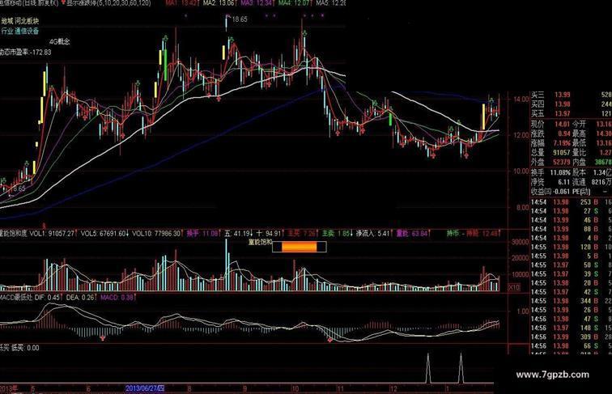
Task: Click the 量比 1.27 value
Action: [592, 153]
